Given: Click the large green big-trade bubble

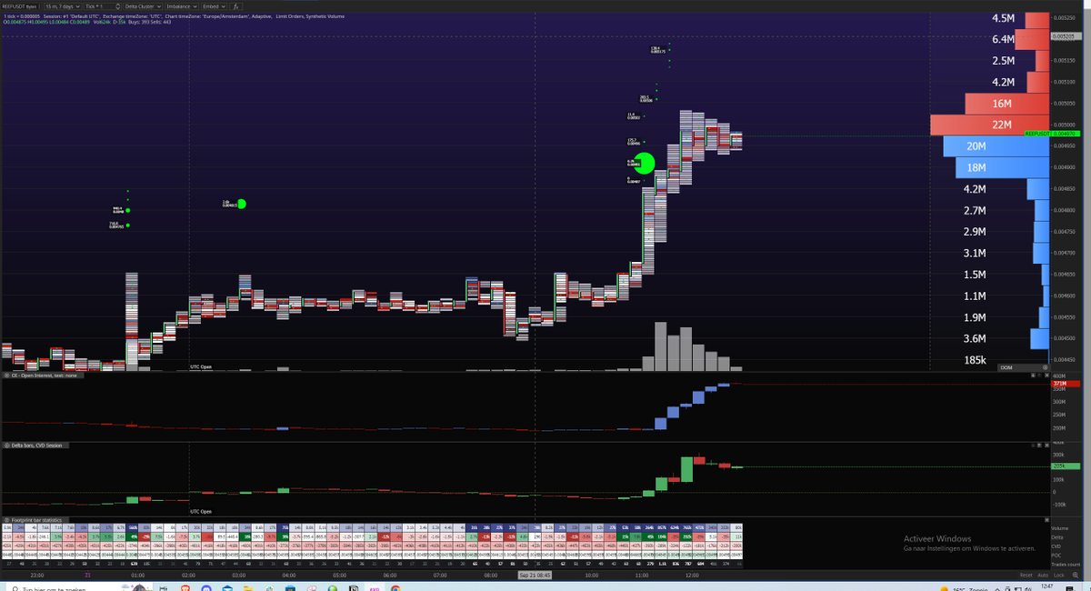Looking at the screenshot, I should click(645, 164).
